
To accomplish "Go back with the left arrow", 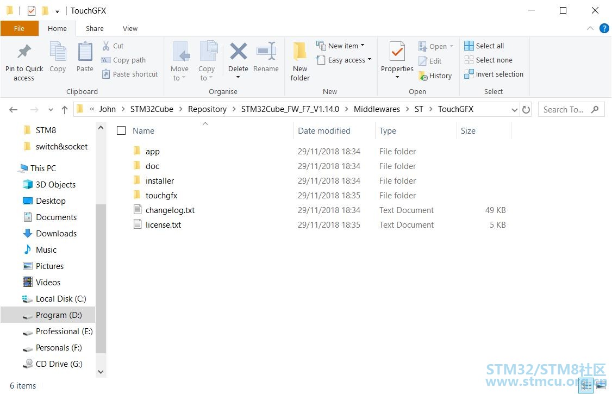I will click(x=13, y=110).
